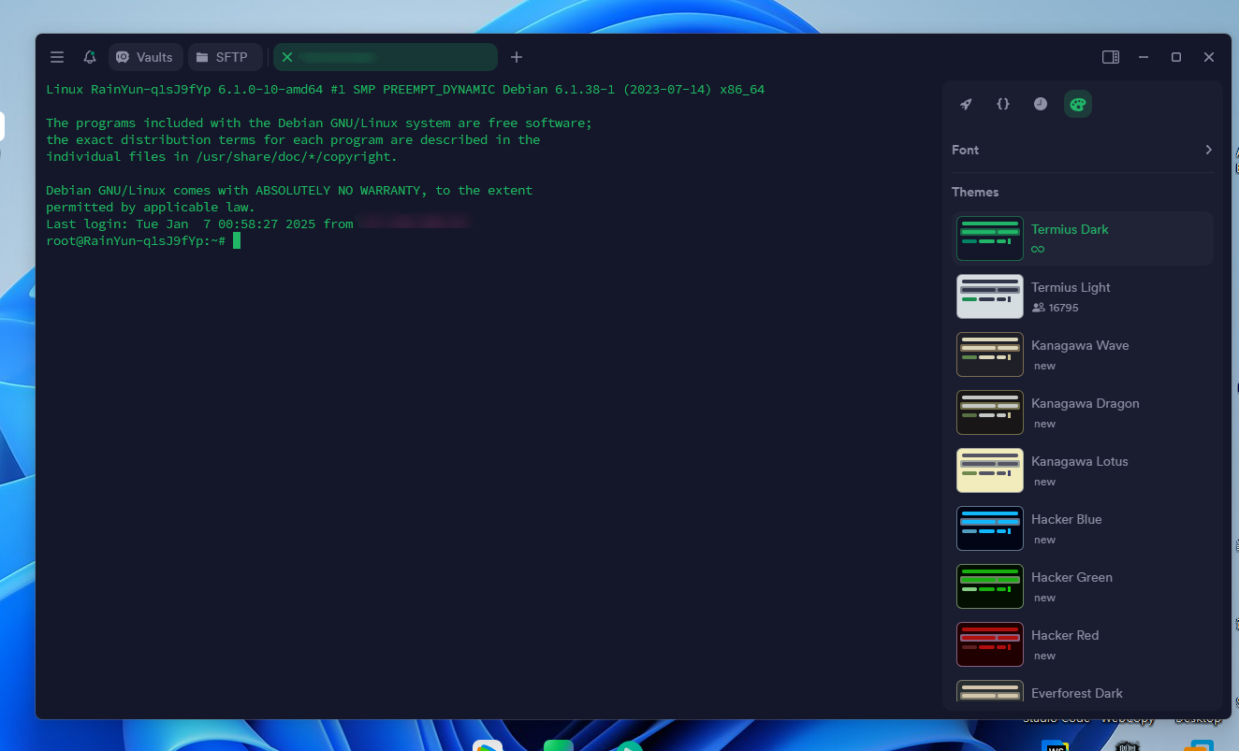Close the Termius window

1209,57
